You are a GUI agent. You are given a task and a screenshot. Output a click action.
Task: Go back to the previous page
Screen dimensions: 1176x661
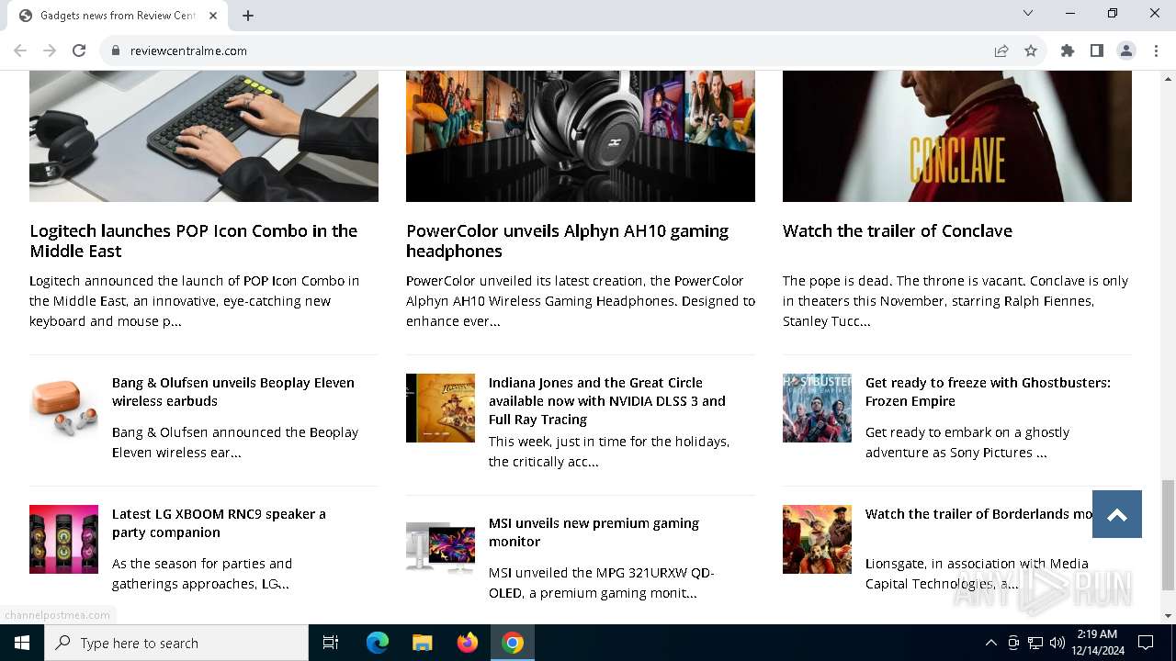(20, 50)
